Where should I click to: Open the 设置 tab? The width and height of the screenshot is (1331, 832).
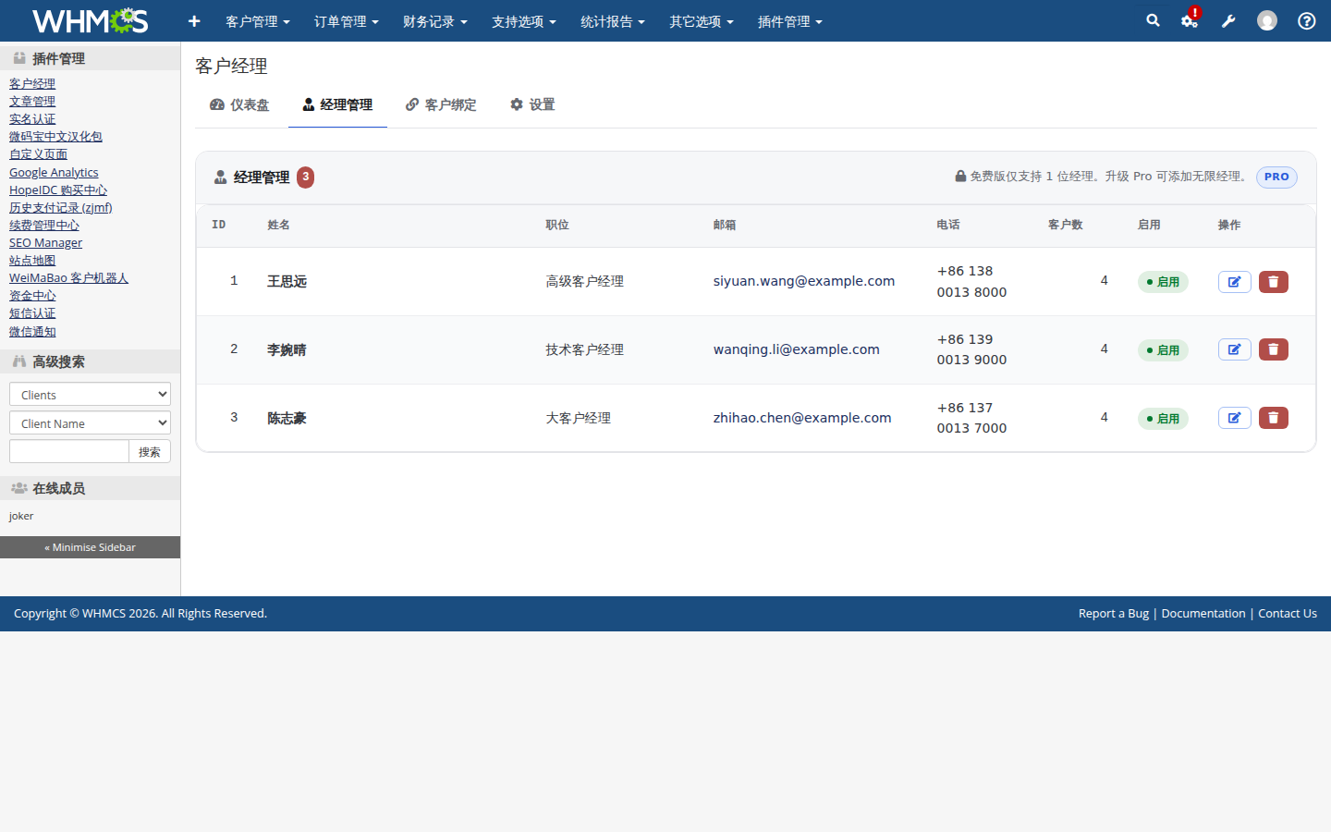click(532, 105)
